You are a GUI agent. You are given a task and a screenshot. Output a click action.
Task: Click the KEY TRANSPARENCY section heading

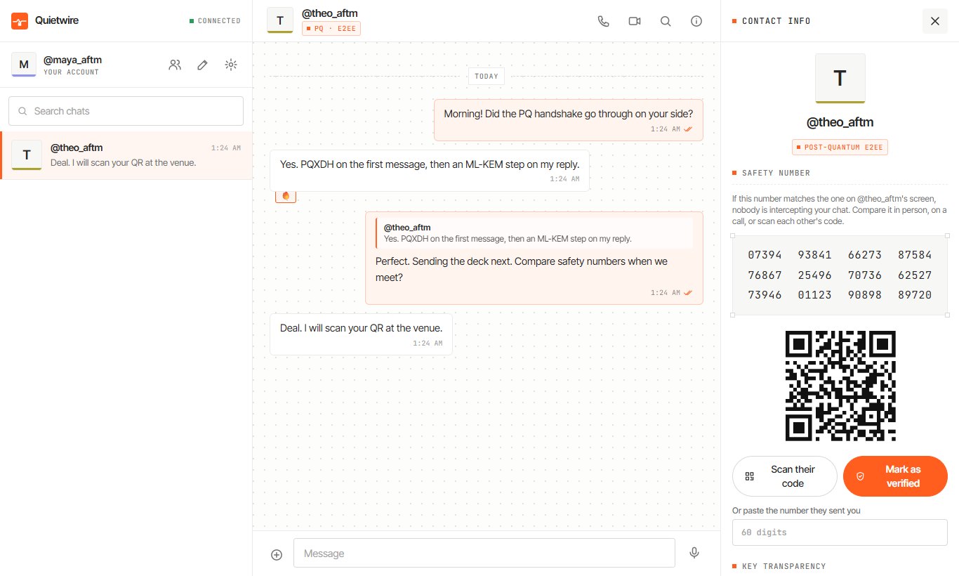[x=783, y=566]
